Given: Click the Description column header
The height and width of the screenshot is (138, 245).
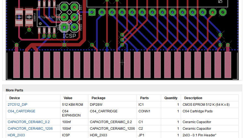Looking at the screenshot, I should click(193, 98).
